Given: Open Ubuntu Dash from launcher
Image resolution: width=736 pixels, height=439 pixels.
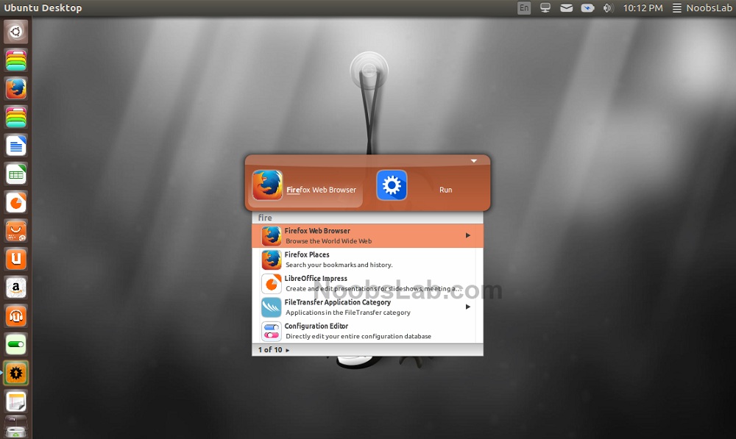Looking at the screenshot, I should (x=16, y=32).
